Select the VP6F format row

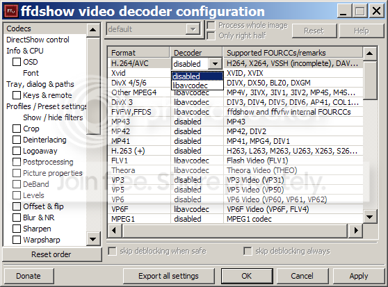click(x=235, y=209)
